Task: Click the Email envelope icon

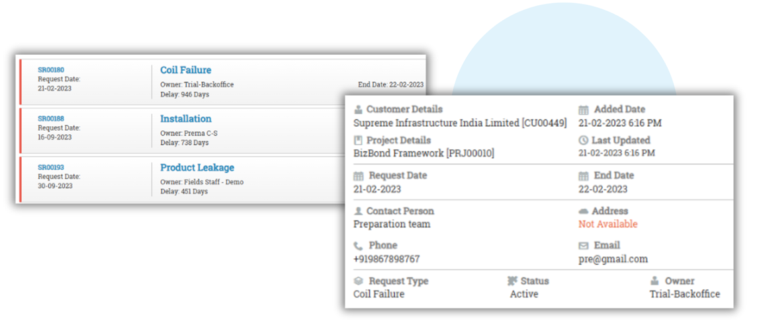Action: coord(584,246)
